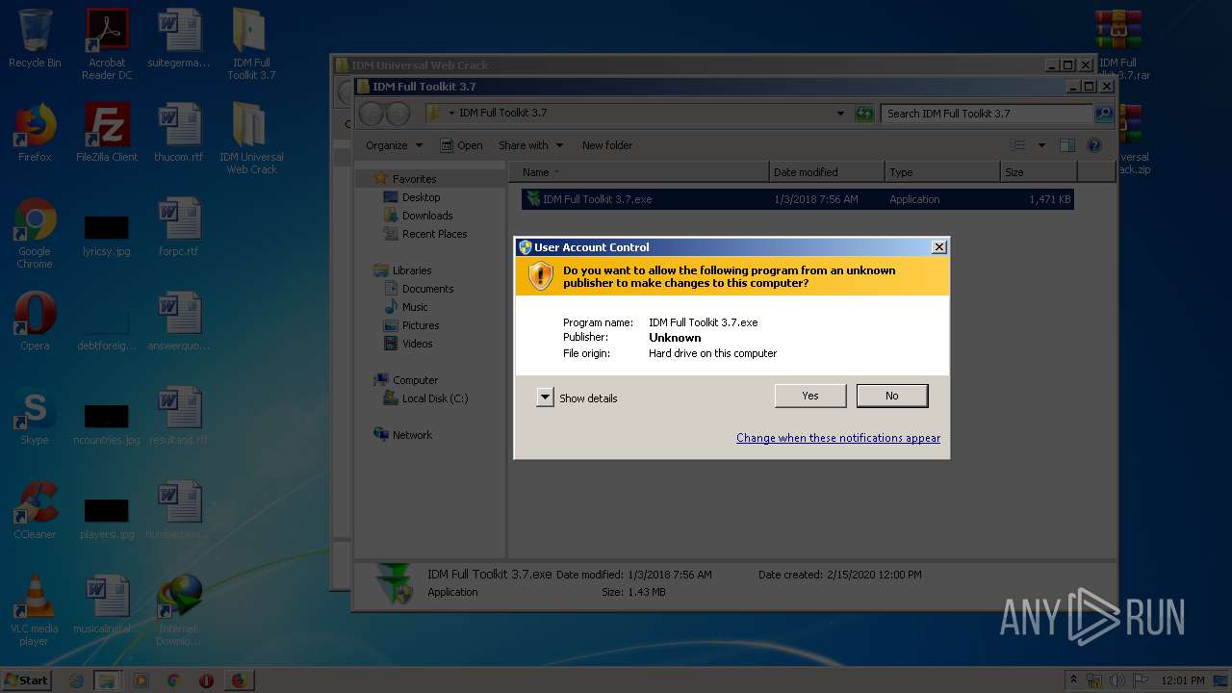This screenshot has height=693, width=1232.
Task: Click No in User Account Control dialog
Action: (892, 396)
